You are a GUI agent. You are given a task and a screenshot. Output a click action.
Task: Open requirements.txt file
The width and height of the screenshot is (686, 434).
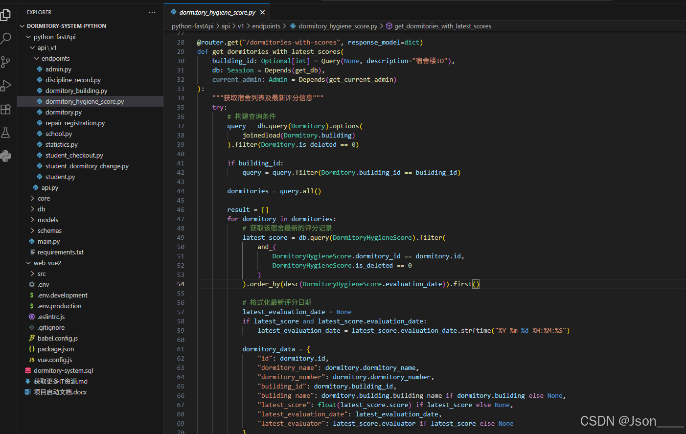pos(91,252)
